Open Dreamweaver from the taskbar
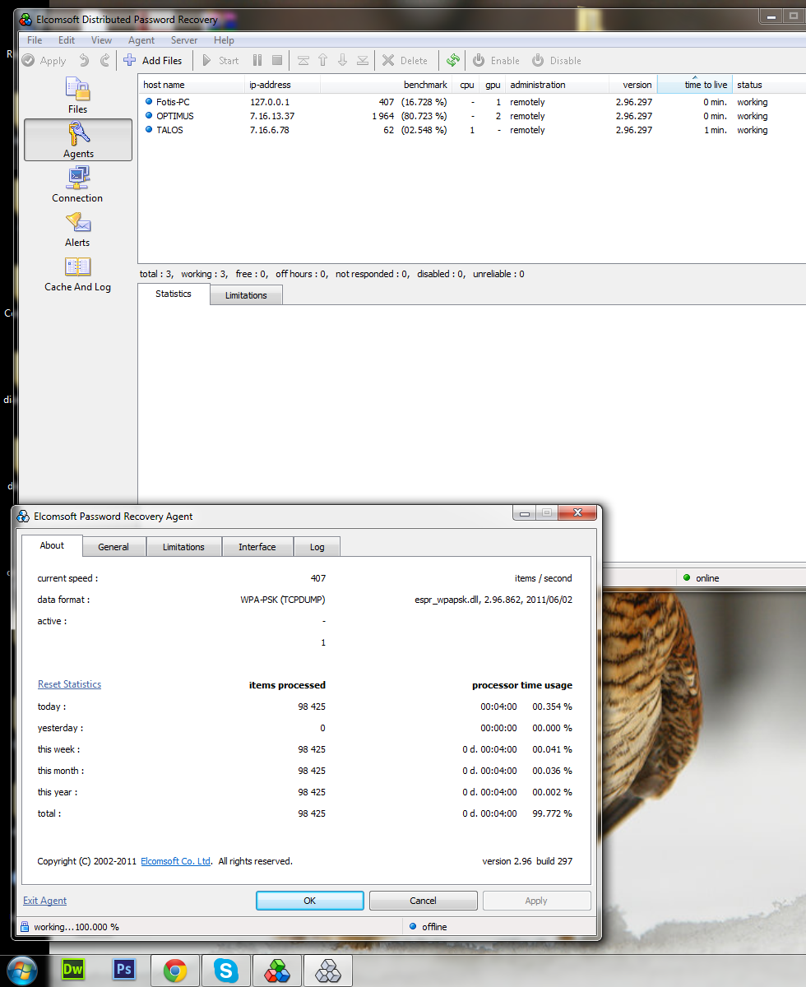806x987 pixels. click(x=74, y=971)
